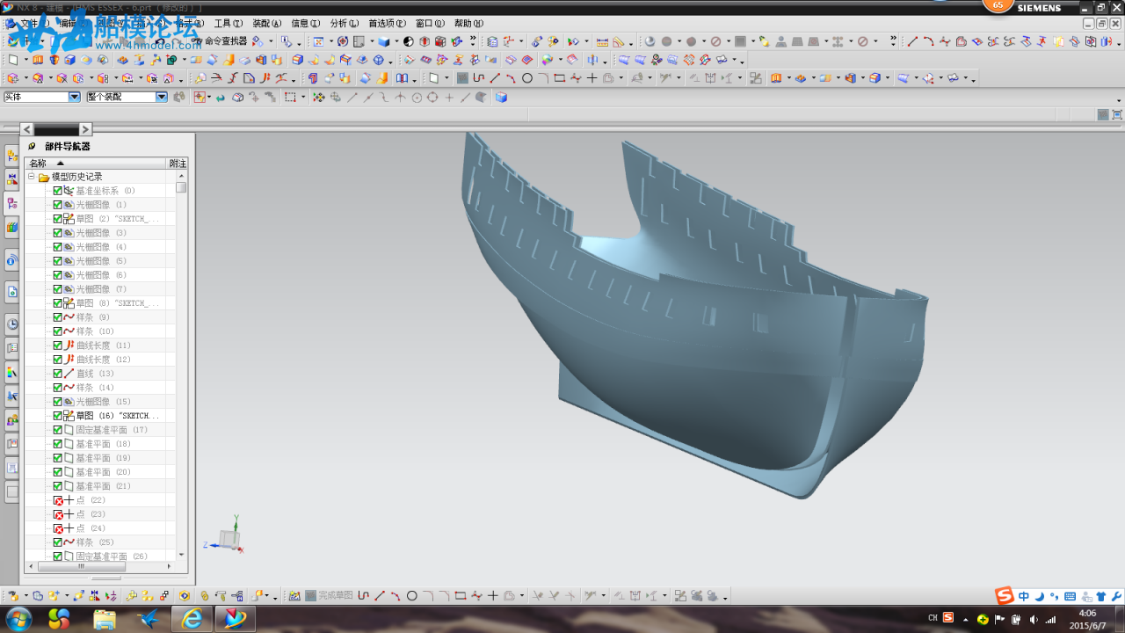This screenshot has width=1125, height=633.
Task: Toggle checkbox for 直线 (13)
Action: [58, 374]
